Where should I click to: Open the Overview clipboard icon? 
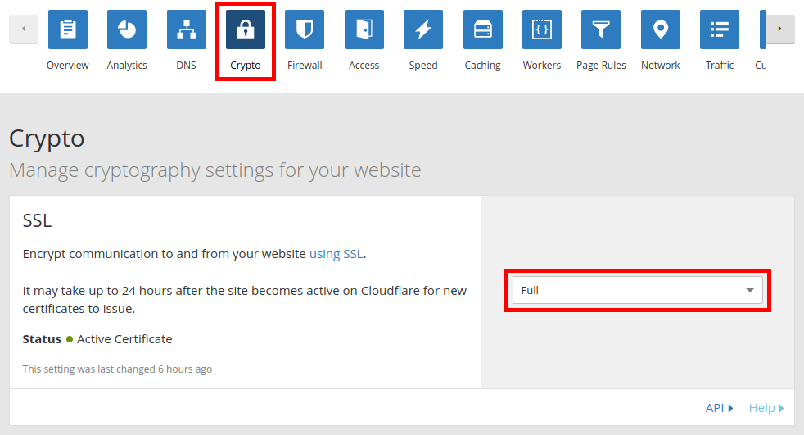(x=68, y=29)
